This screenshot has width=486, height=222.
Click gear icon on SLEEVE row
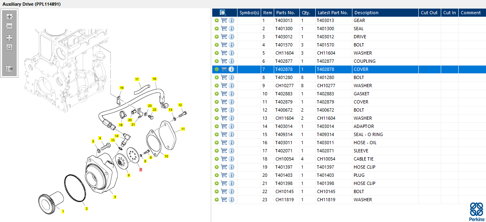(217, 151)
